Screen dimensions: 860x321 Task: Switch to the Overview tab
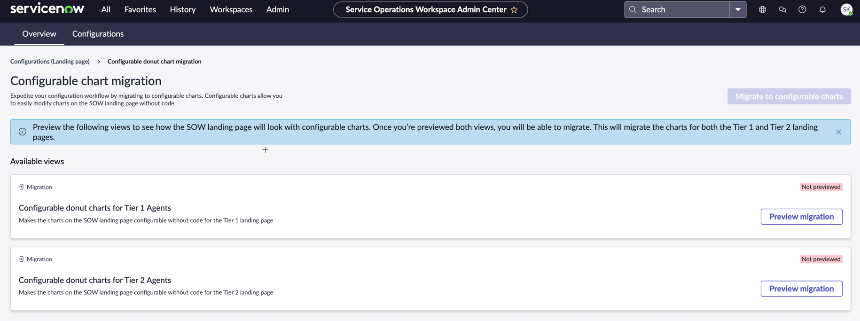[x=39, y=34]
